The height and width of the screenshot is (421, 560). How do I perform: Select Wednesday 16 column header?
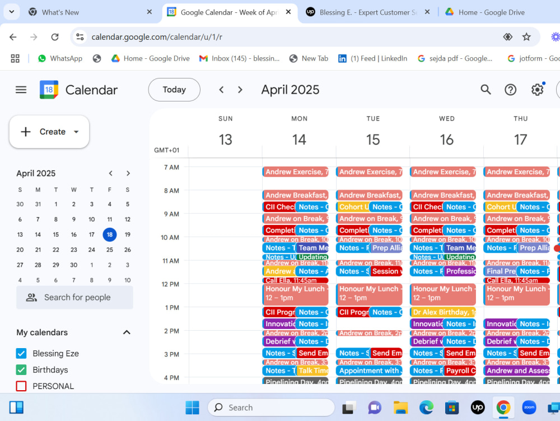pyautogui.click(x=447, y=132)
